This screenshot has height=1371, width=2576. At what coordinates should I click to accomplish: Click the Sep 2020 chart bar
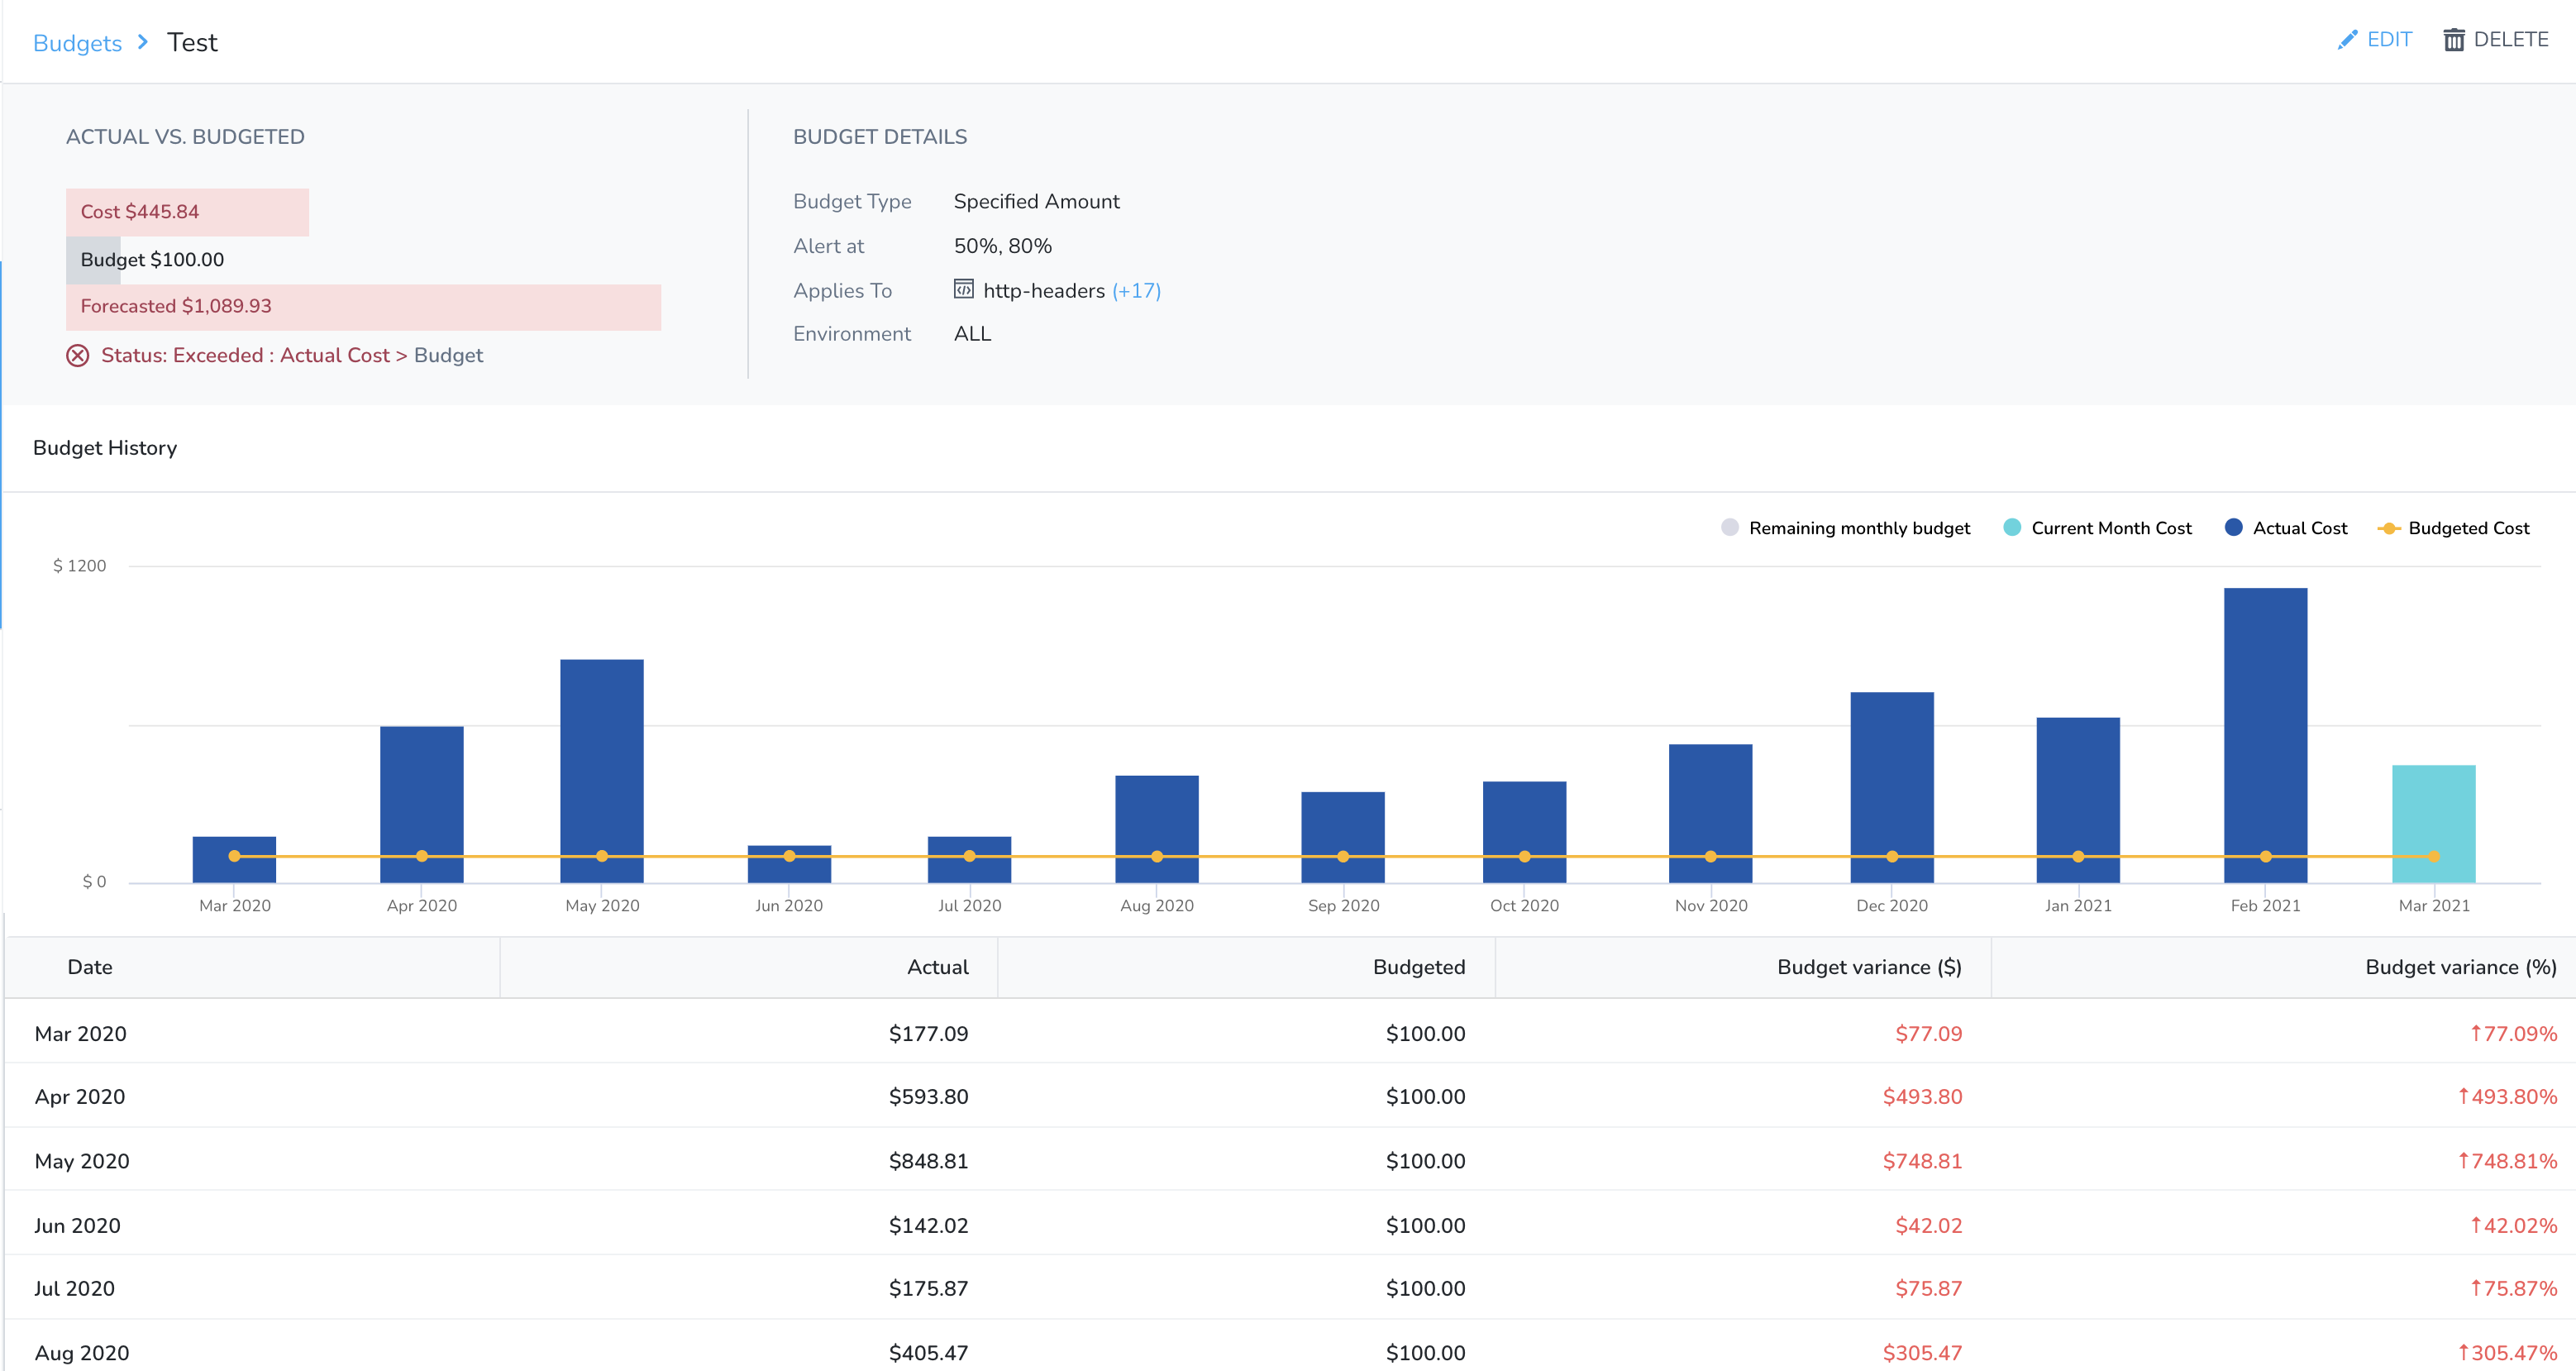1343,837
